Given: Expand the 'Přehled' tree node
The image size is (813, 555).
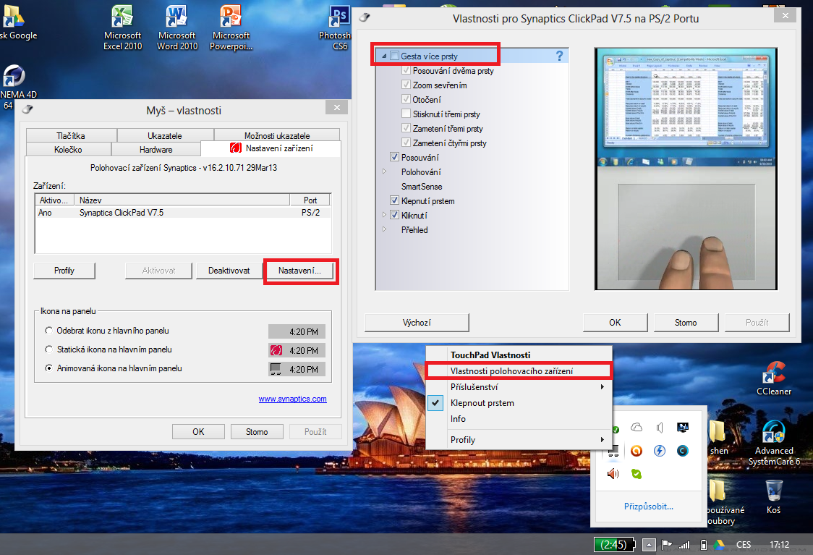Looking at the screenshot, I should (x=384, y=229).
